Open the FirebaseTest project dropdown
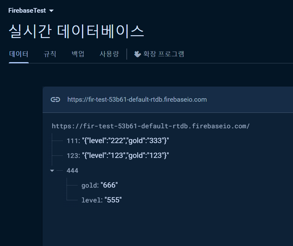Image resolution: width=293 pixels, height=246 pixels. (31, 11)
